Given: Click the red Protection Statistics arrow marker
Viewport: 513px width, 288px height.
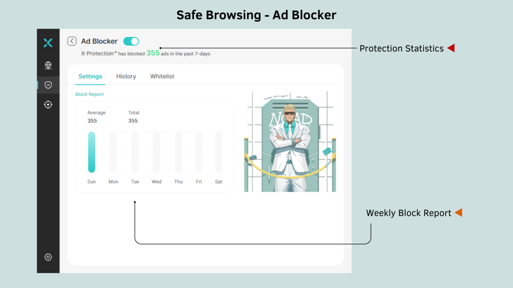Looking at the screenshot, I should (451, 48).
